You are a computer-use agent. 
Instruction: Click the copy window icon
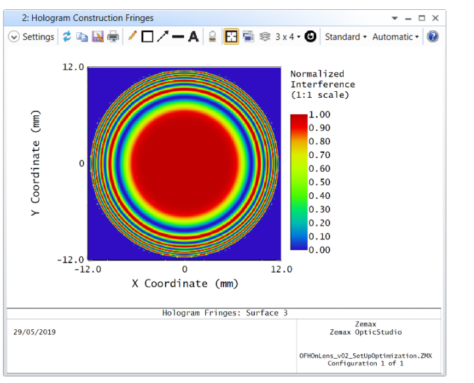pyautogui.click(x=82, y=37)
